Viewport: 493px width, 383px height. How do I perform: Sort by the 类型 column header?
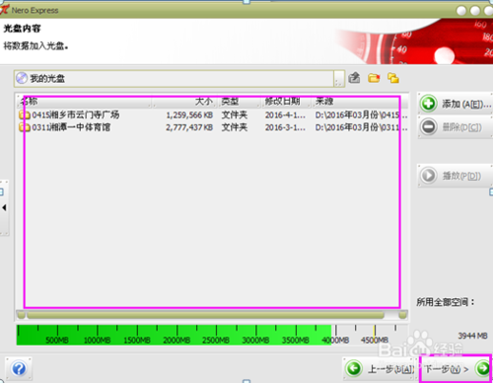coord(240,102)
